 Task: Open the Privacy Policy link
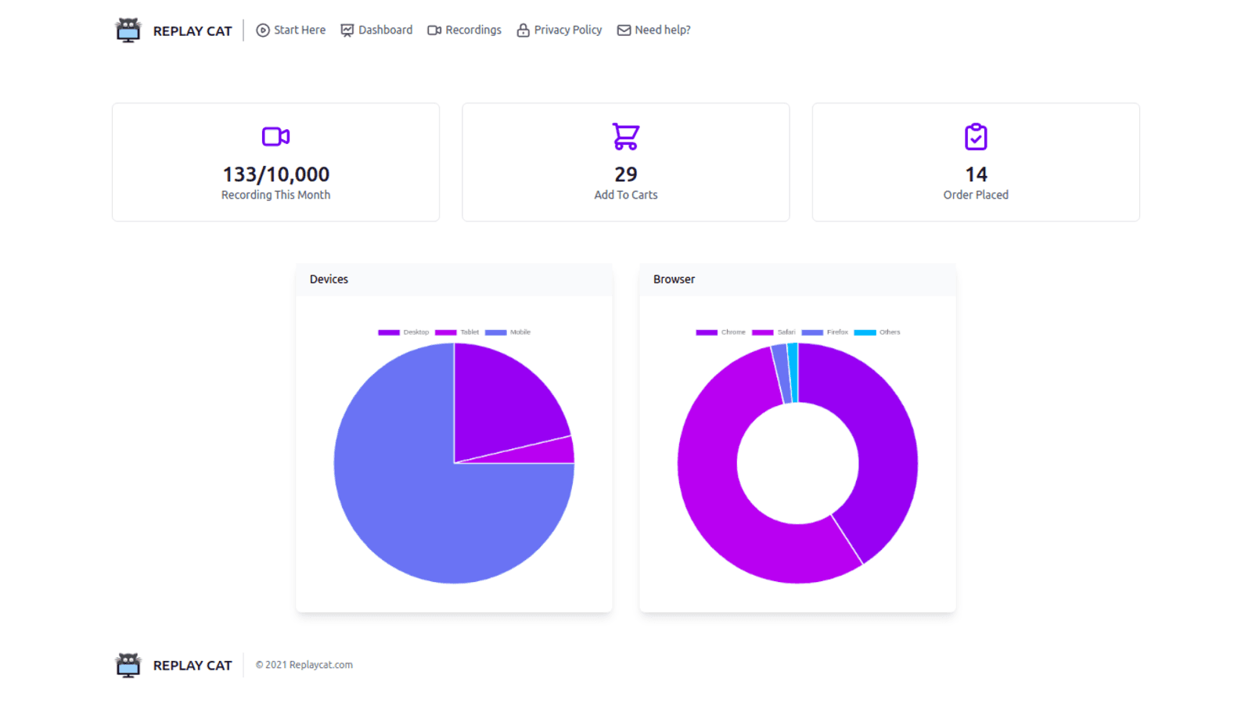point(567,30)
